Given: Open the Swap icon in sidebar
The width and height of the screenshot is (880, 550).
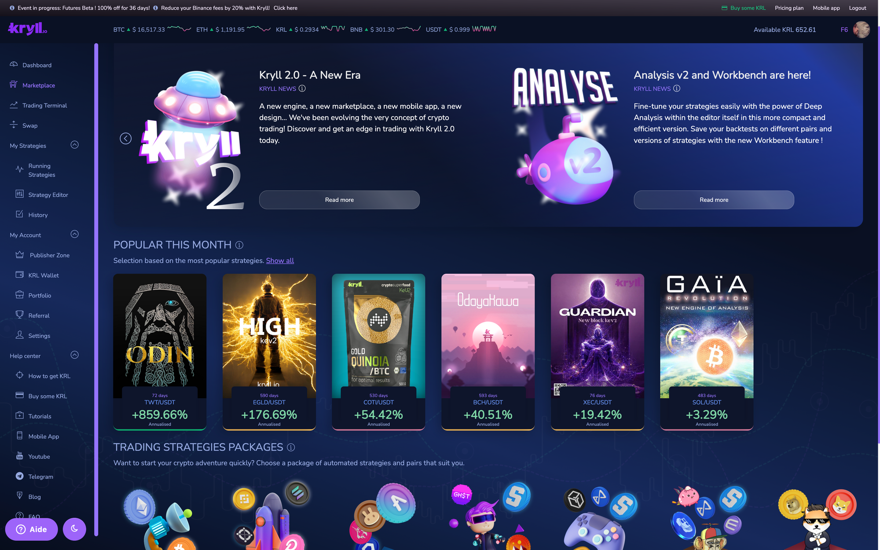Looking at the screenshot, I should [x=14, y=125].
